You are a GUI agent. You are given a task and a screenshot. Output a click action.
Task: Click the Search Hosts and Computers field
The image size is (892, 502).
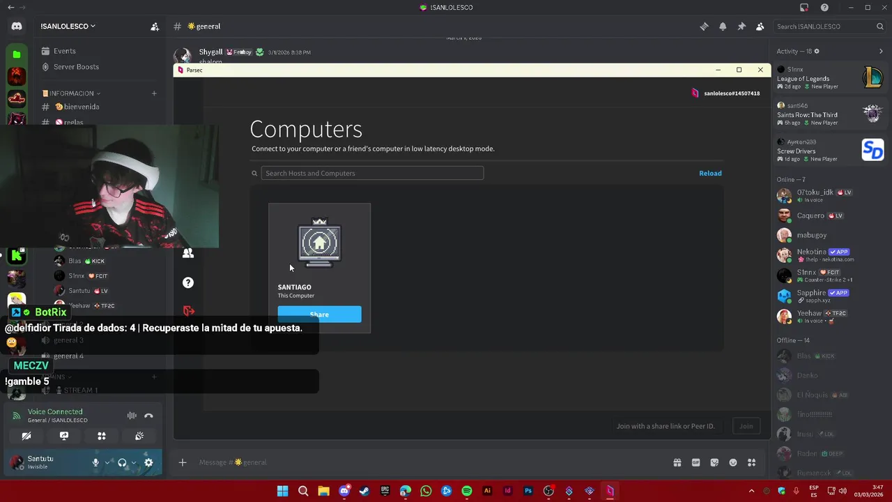click(372, 173)
